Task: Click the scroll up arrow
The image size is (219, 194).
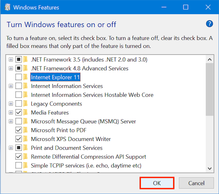Action: [210, 59]
